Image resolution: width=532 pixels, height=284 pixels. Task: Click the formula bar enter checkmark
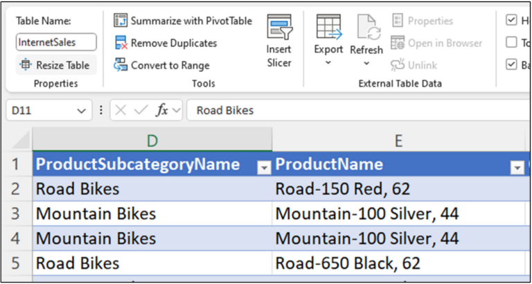pos(141,110)
